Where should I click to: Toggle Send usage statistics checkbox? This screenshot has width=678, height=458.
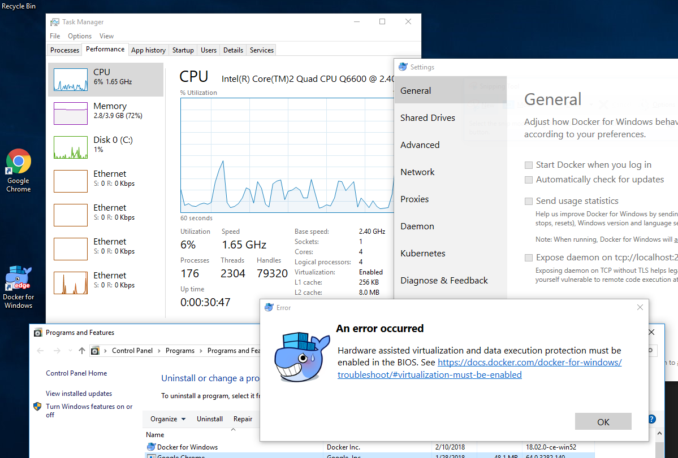coord(528,201)
